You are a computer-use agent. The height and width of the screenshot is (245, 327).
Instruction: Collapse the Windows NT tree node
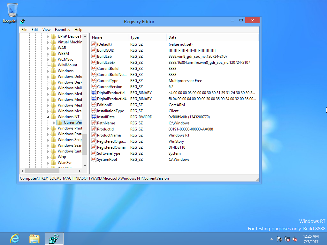tap(49, 117)
